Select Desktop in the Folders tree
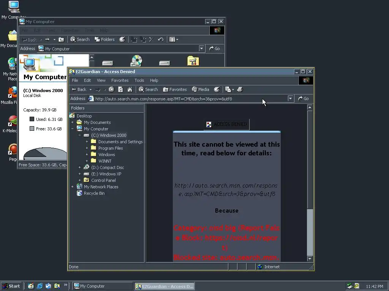 [84, 116]
